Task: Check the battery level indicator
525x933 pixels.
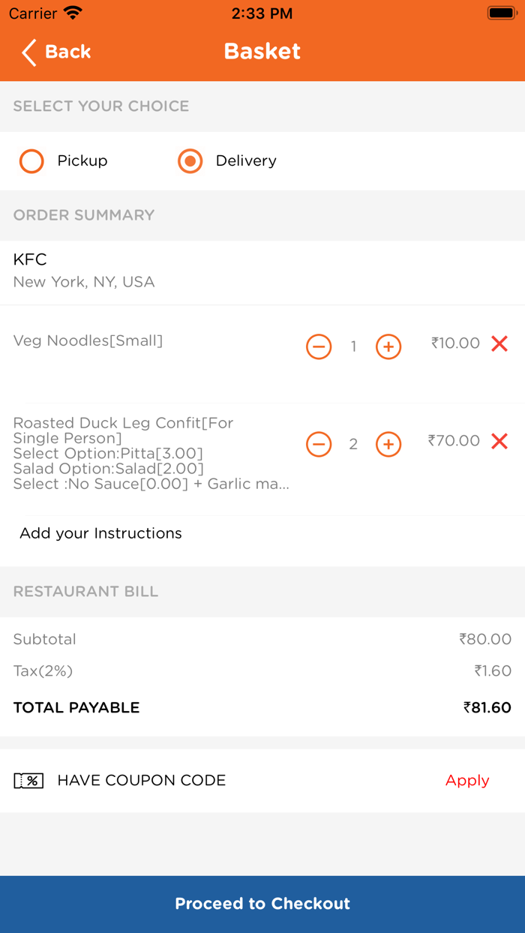Action: (x=501, y=12)
